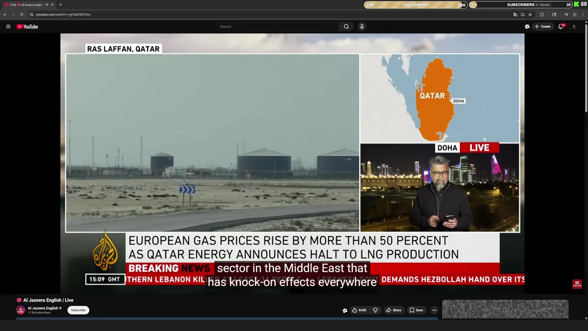Screen dimensions: 588x331
Task: Go back with the browser back arrow
Action: pos(5,14)
